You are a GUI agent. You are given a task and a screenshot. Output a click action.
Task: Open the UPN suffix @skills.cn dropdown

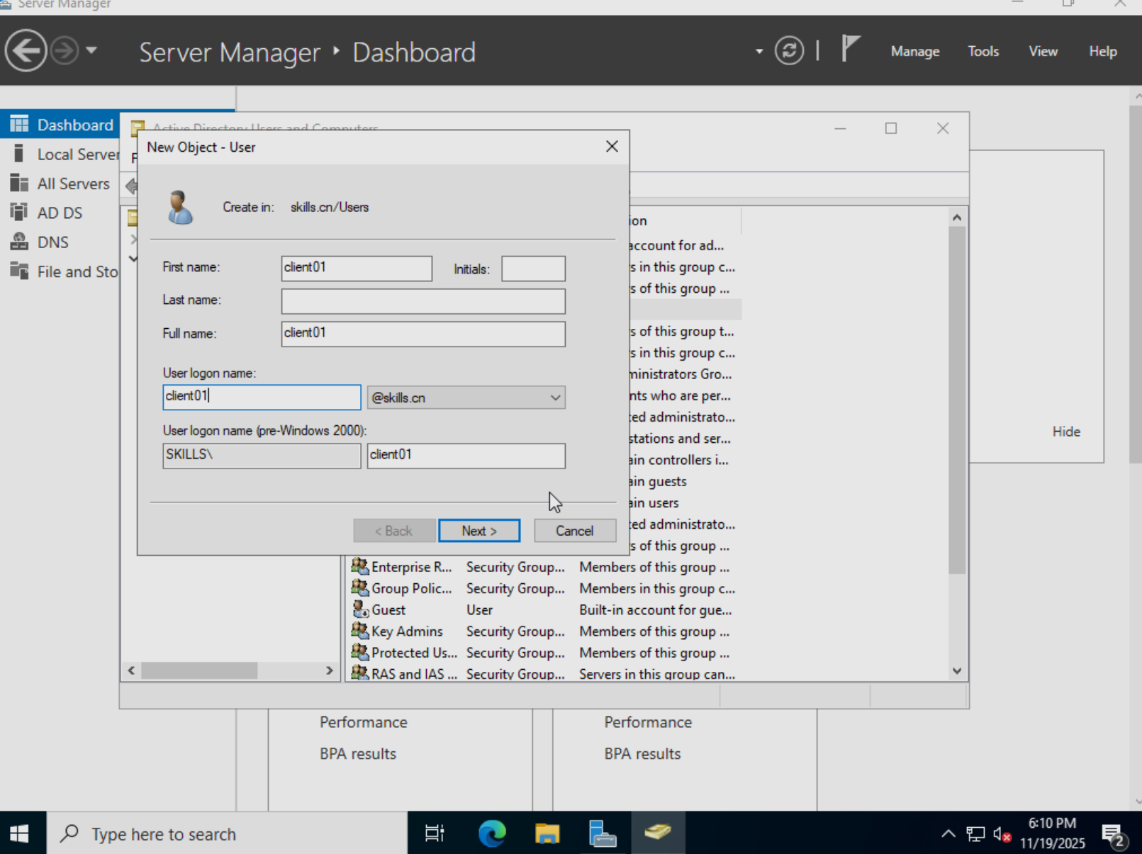point(466,398)
